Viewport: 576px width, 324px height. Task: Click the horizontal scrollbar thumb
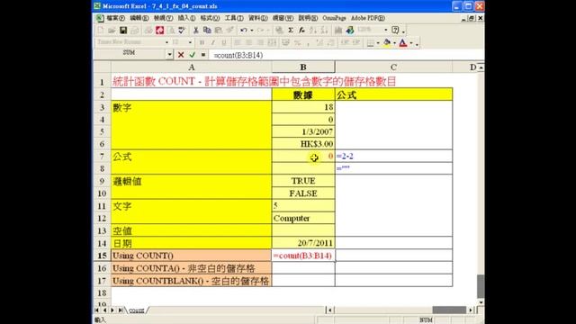coord(449,310)
